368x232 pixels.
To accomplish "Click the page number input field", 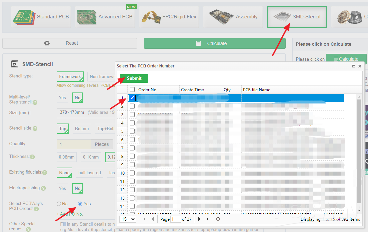I will pyautogui.click(x=175, y=219).
